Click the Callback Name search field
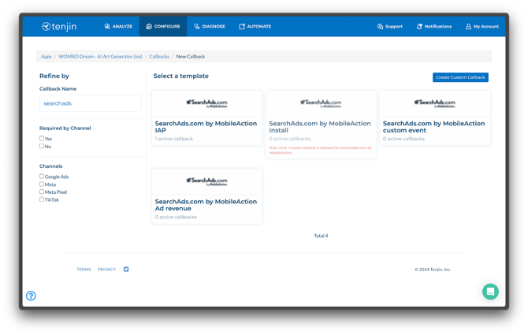This screenshot has height=335, width=528. (90, 103)
